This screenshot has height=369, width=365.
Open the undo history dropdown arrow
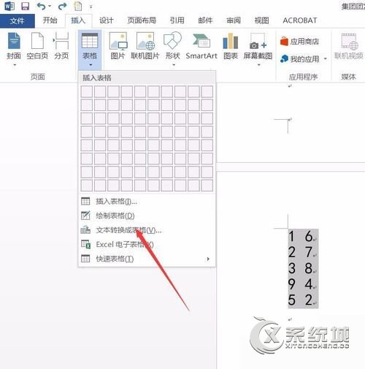[x=50, y=7]
